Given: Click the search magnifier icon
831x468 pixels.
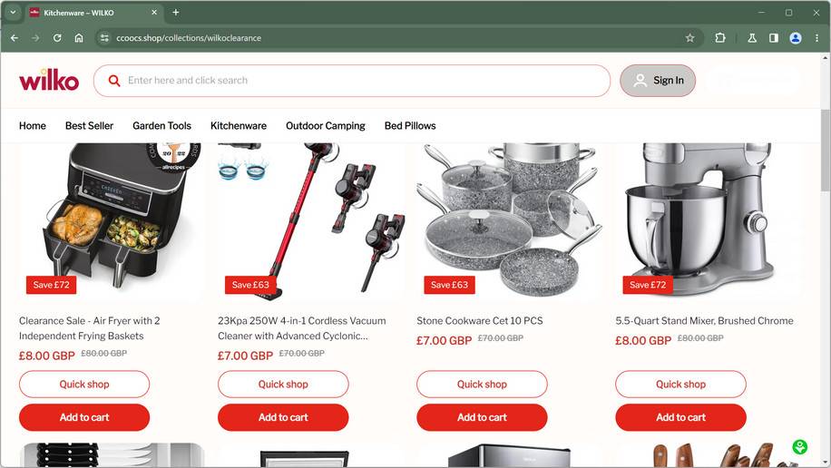Looking at the screenshot, I should 114,81.
